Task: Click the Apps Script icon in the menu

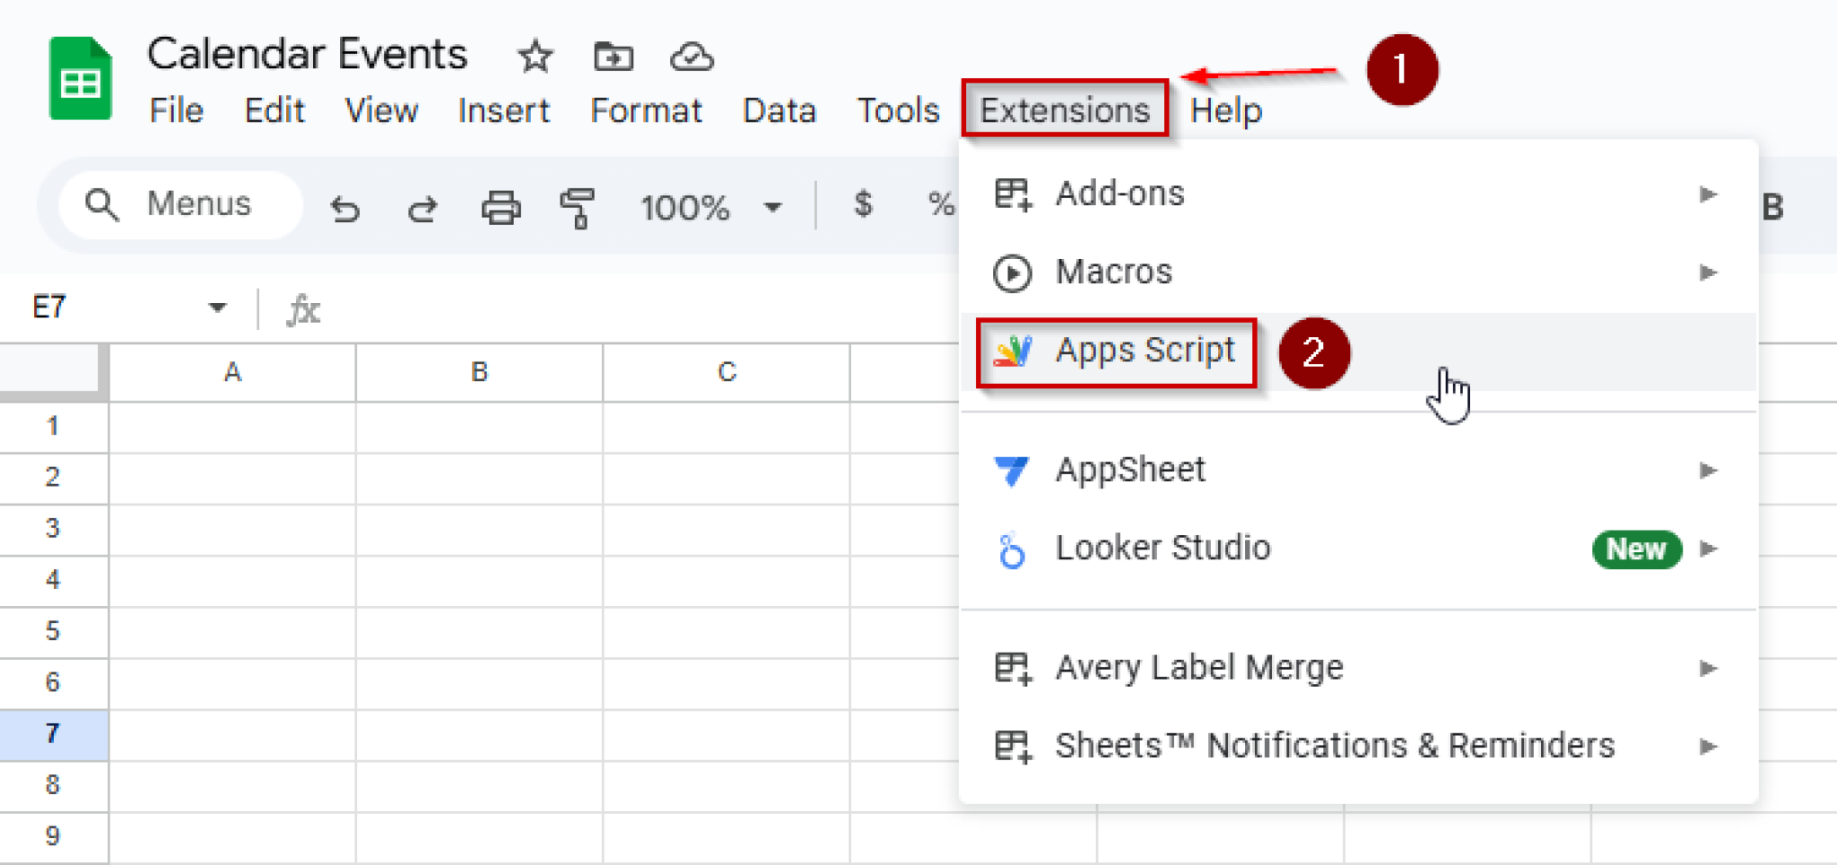Action: (x=1013, y=350)
